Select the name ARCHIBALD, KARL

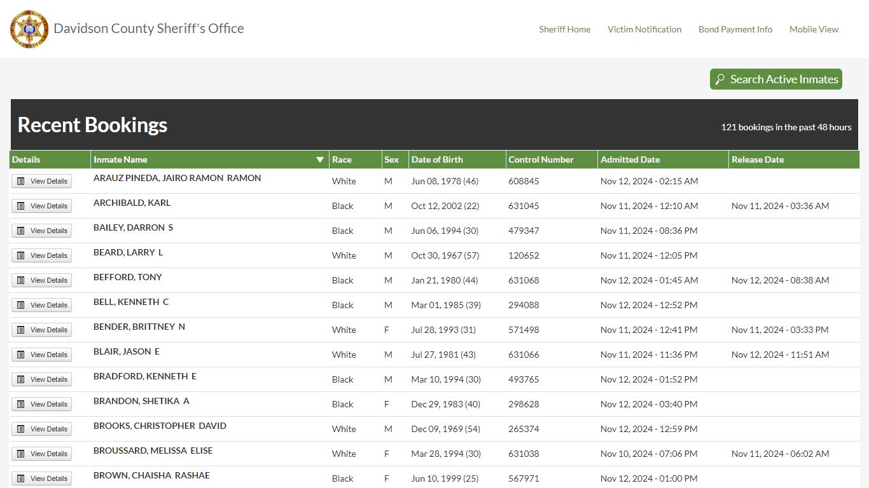[132, 203]
